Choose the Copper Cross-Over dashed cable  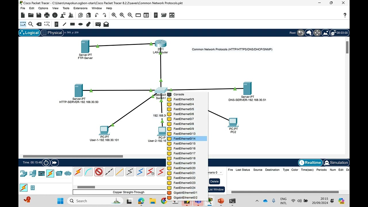tap(109, 172)
